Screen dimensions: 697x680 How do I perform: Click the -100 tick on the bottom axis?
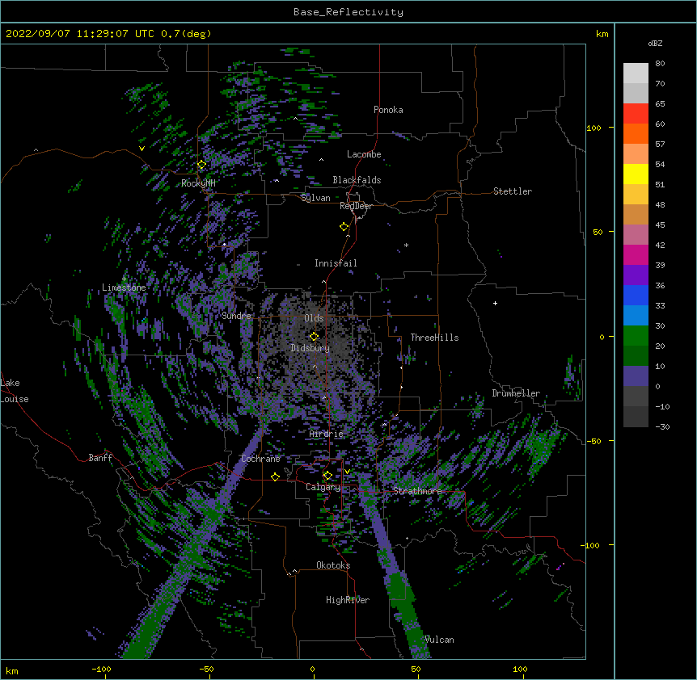tap(101, 669)
